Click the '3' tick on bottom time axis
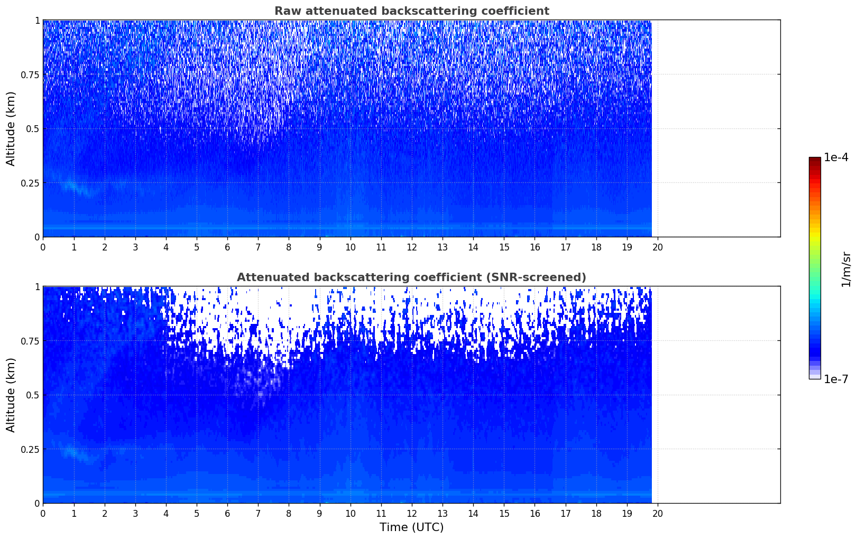This screenshot has height=539, width=857. click(x=135, y=513)
